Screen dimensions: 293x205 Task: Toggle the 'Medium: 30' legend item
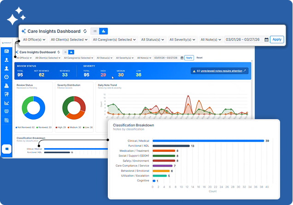(74, 127)
